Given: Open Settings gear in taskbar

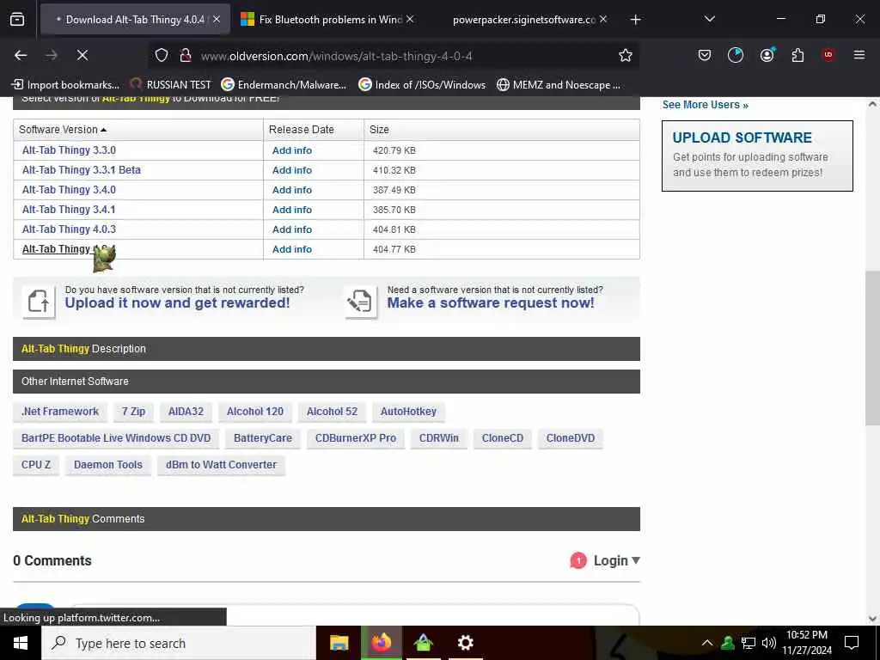Looking at the screenshot, I should (465, 643).
